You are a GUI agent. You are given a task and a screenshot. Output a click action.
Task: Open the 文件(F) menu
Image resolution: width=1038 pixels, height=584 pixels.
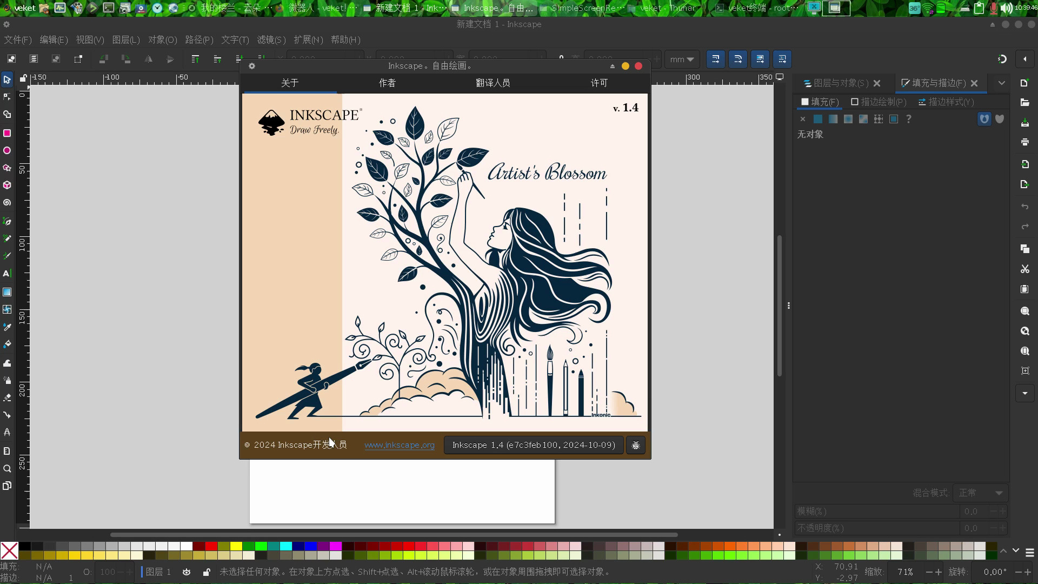pos(18,40)
